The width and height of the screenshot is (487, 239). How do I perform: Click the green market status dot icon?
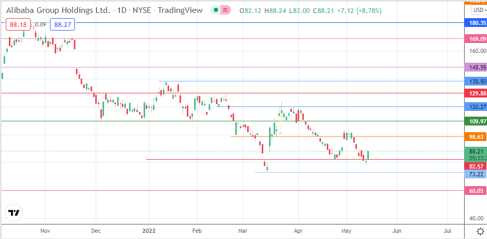tap(216, 10)
